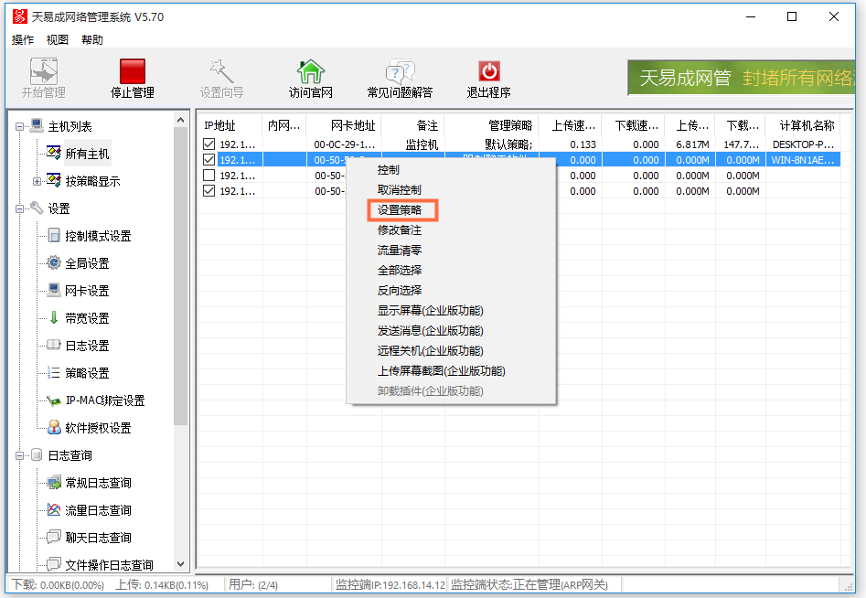The height and width of the screenshot is (598, 866).
Task: Sort by the 网卡地址 column header
Action: 344,125
